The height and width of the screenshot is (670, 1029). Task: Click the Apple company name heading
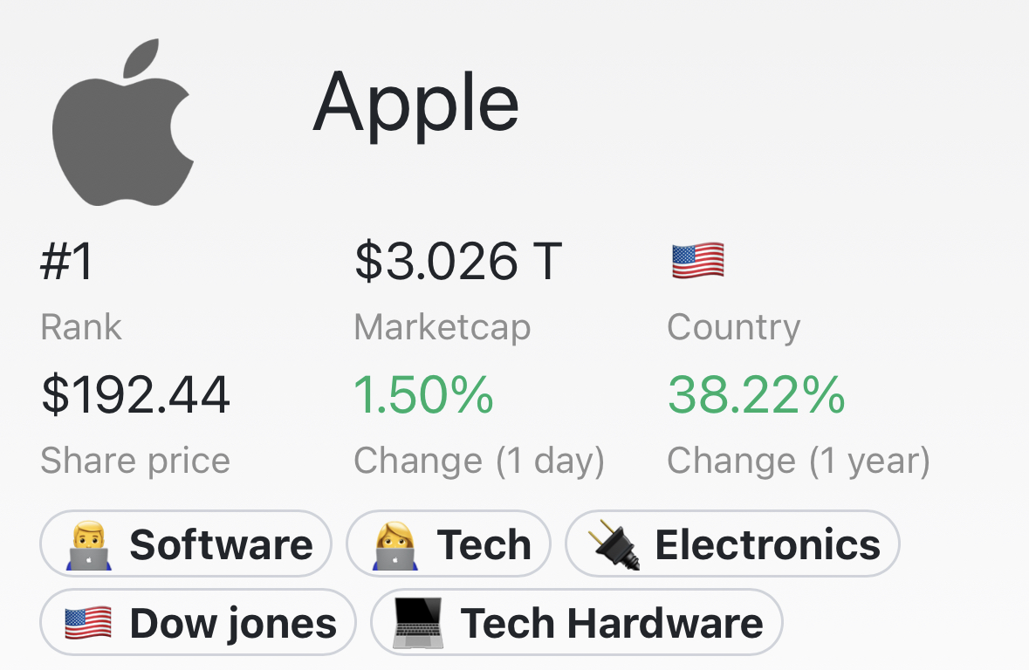point(416,105)
